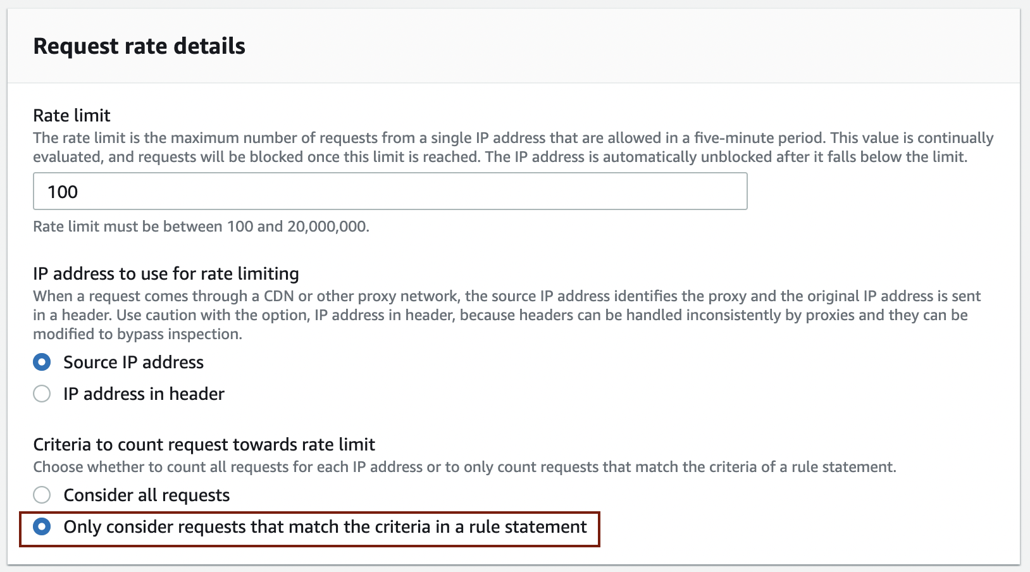Click the blank area right of the rate limit field

pos(879,191)
